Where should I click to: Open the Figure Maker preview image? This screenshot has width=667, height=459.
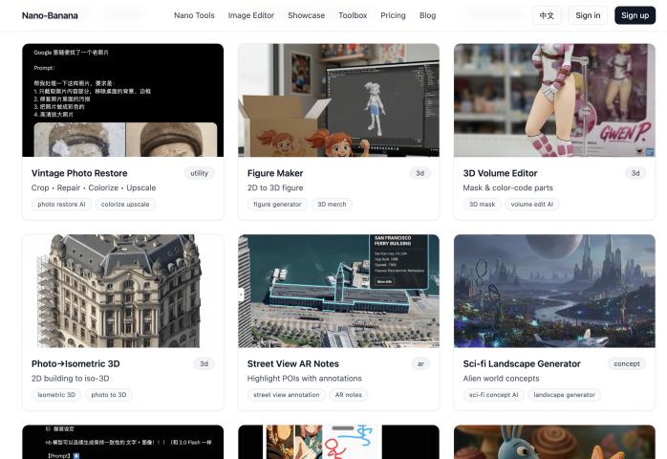tap(338, 100)
